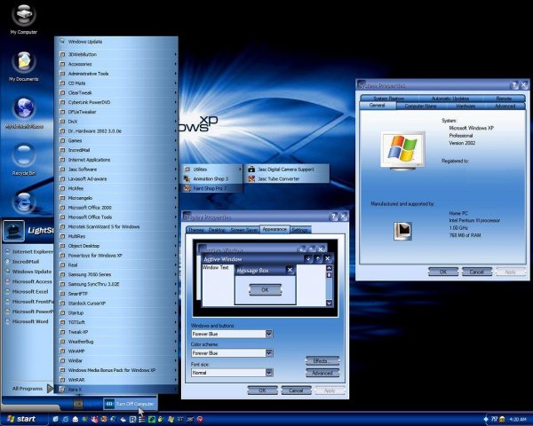Image resolution: width=533 pixels, height=426 pixels.
Task: Launch IncrediMail from Start menu pinned list
Action: pyautogui.click(x=22, y=262)
